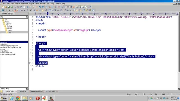Image resolution: width=180 pixels, height=101 pixels.
Task: Click the help question mark toolbar icon
Action: coord(89,7)
